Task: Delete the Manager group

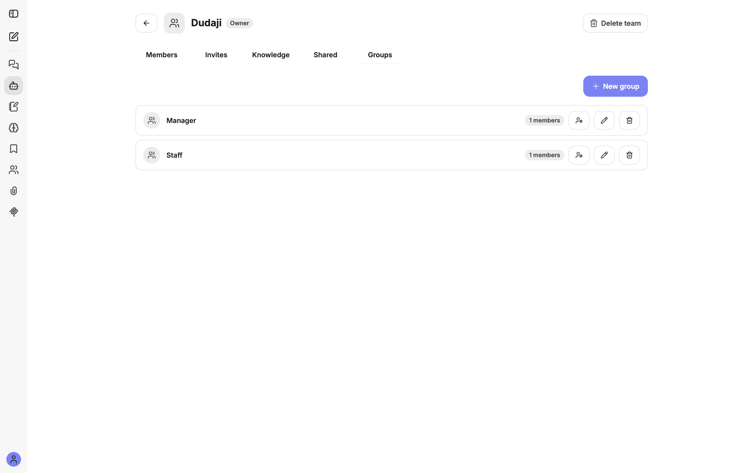Action: pos(629,120)
